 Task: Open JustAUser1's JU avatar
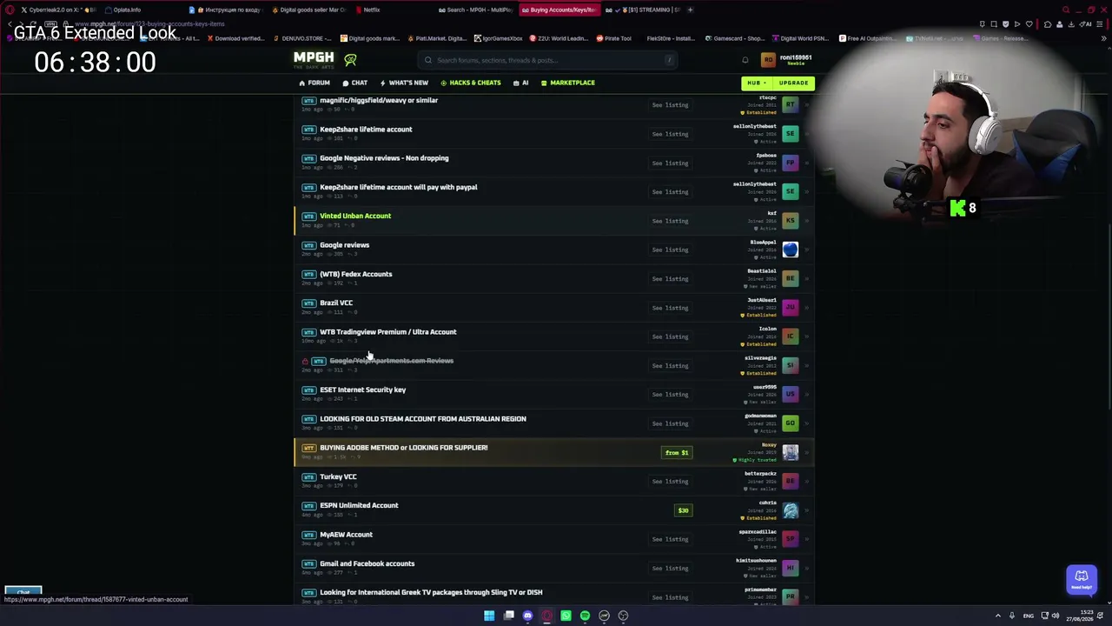(790, 308)
